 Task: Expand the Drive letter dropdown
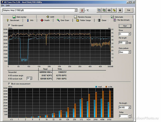coord(130,34)
